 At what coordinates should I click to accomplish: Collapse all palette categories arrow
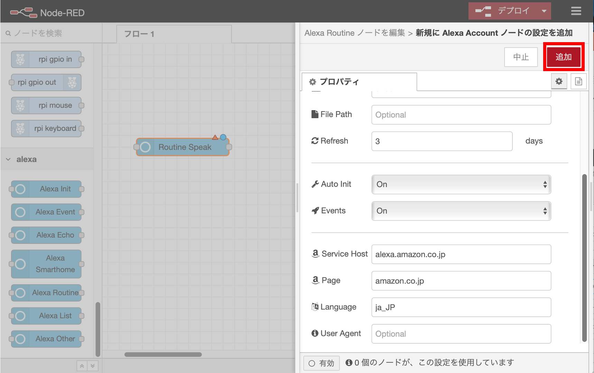coord(82,366)
